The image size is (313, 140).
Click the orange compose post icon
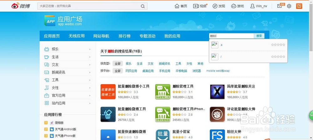coord(299,6)
